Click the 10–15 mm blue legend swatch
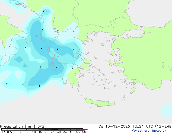 coord(36,129)
